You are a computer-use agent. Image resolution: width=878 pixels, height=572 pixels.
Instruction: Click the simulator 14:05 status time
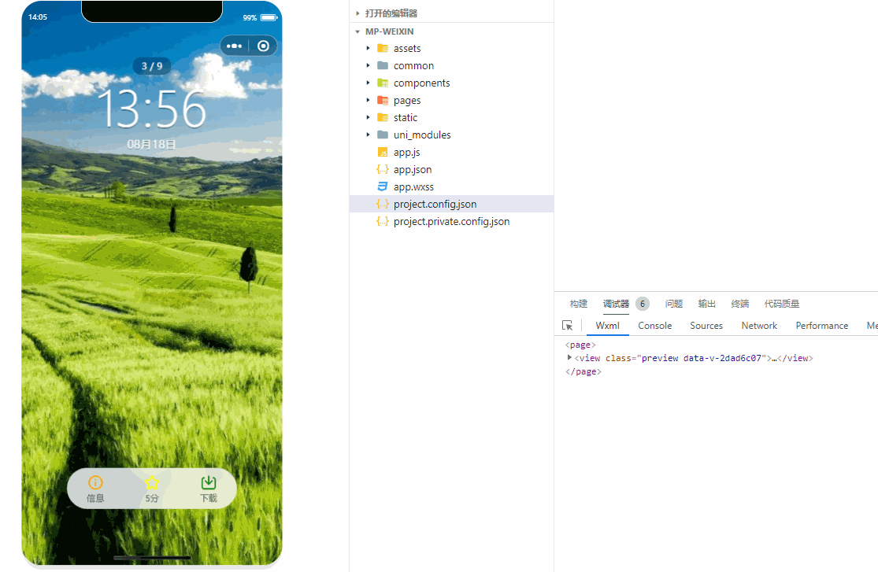(38, 17)
